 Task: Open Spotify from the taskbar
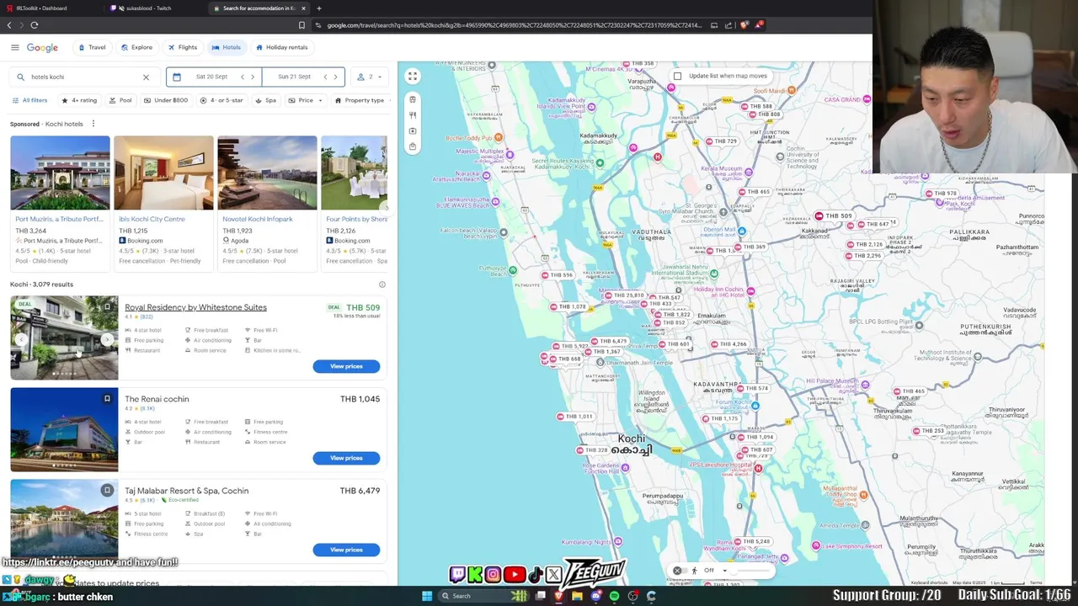click(614, 596)
